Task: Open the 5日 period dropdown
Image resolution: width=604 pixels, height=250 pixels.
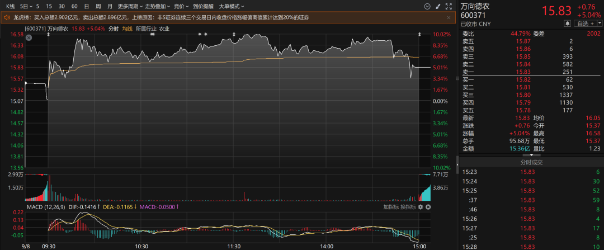Action: (x=26, y=7)
